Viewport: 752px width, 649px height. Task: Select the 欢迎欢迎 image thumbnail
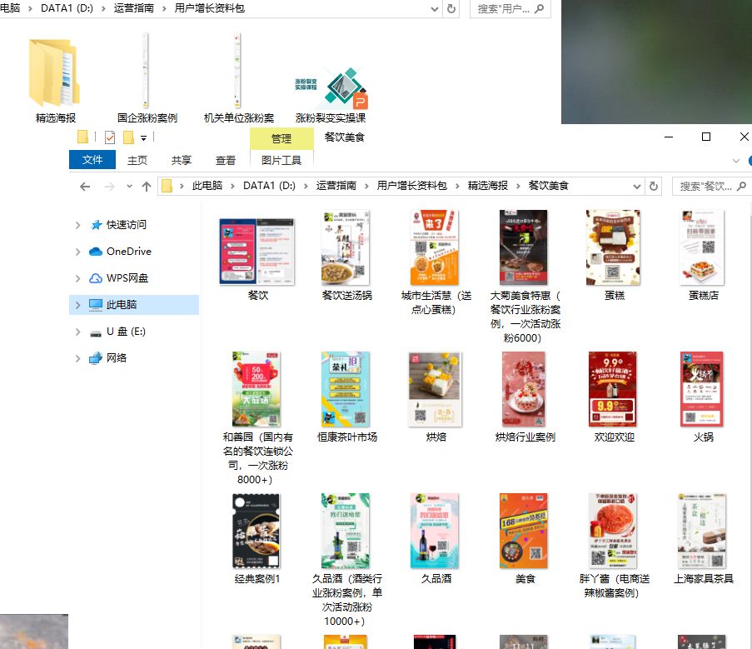[x=612, y=389]
